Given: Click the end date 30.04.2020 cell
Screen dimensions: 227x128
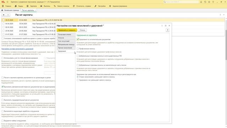Looking at the screenshot, I should click(x=23, y=23).
